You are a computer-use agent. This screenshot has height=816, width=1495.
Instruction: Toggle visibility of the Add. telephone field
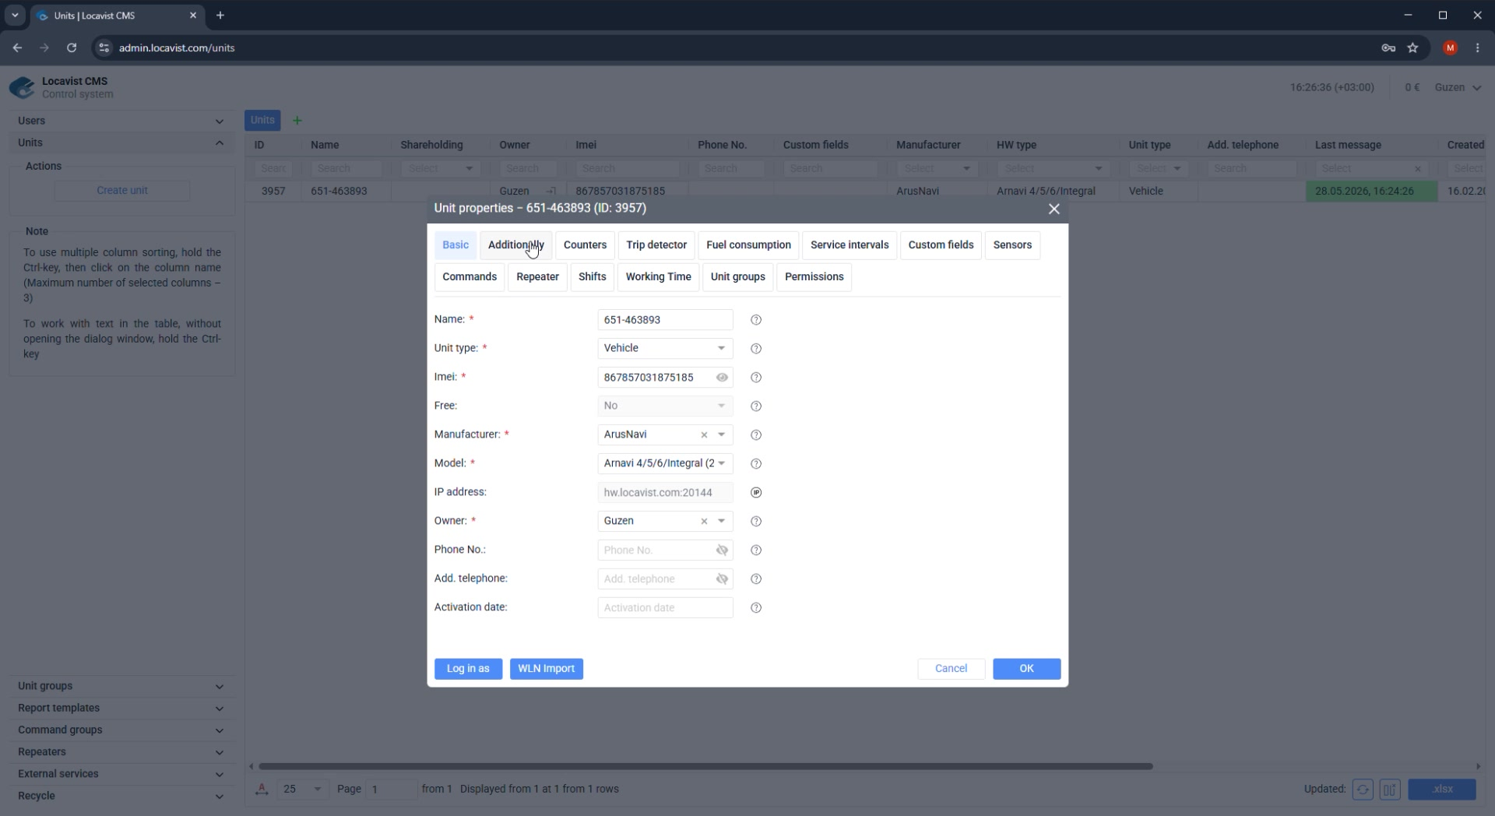[x=722, y=579]
